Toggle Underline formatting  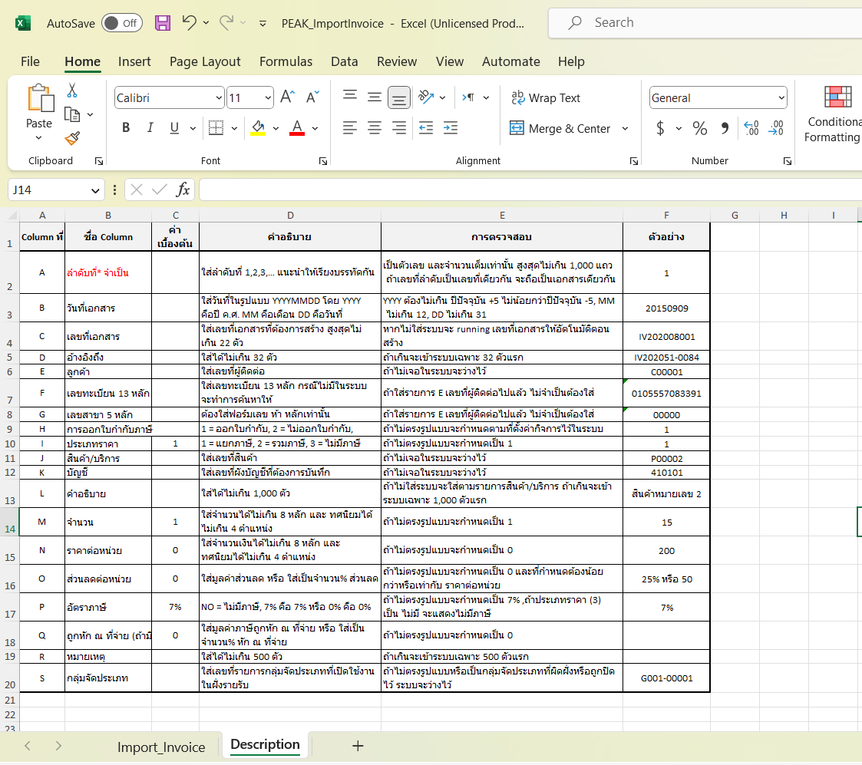pos(174,127)
